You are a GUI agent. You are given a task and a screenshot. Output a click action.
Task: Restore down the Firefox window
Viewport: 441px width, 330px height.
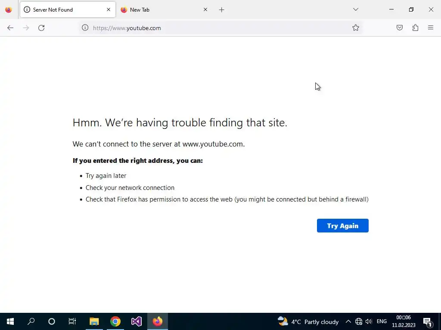click(411, 9)
